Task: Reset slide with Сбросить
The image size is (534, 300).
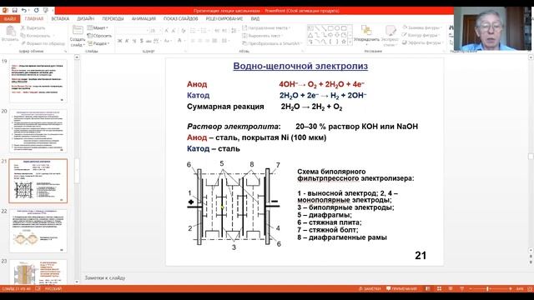Action: pos(99,36)
